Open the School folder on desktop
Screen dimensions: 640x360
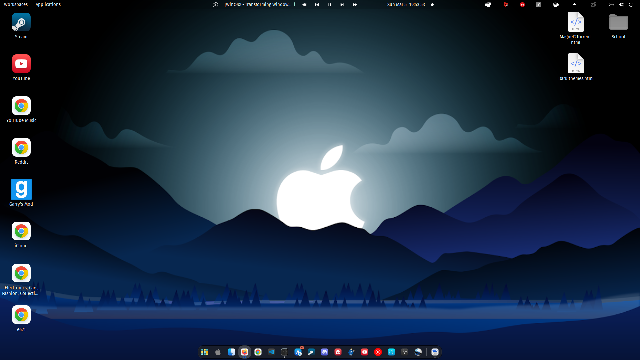tap(618, 23)
